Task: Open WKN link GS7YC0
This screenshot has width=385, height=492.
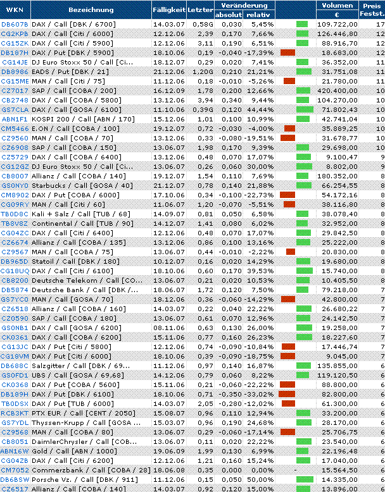Action: coord(15,299)
